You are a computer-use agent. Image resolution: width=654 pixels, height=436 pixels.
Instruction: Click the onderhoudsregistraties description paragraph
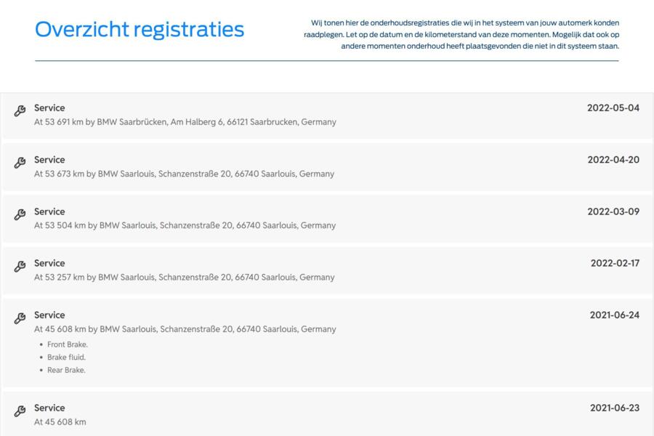click(461, 34)
